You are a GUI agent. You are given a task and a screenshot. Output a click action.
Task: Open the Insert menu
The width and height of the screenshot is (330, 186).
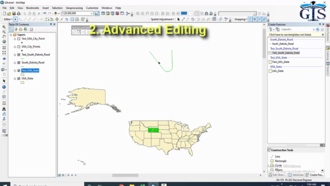(x=45, y=8)
